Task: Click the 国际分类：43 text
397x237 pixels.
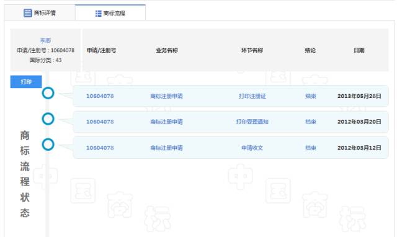Action: click(x=45, y=60)
